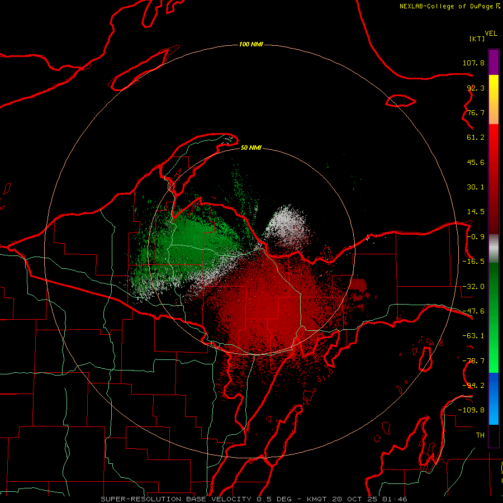Viewport: 503px width, 503px height.
Task: Click the 61.2 legend value
Action: [476, 137]
